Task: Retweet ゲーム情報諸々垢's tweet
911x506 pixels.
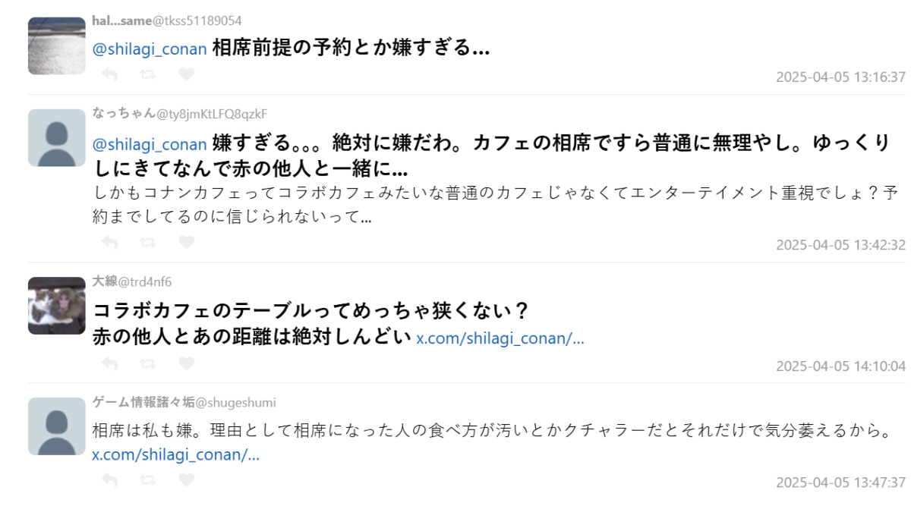Action: coord(148,480)
